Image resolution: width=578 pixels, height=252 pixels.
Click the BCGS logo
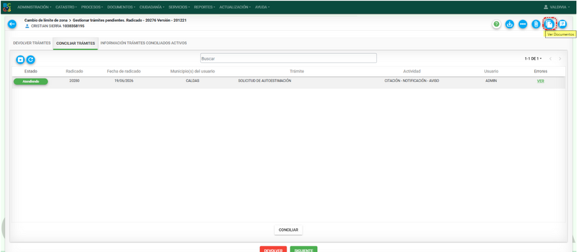coord(6,7)
